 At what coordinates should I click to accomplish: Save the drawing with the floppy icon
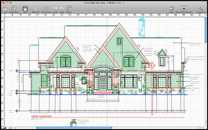point(25,8)
